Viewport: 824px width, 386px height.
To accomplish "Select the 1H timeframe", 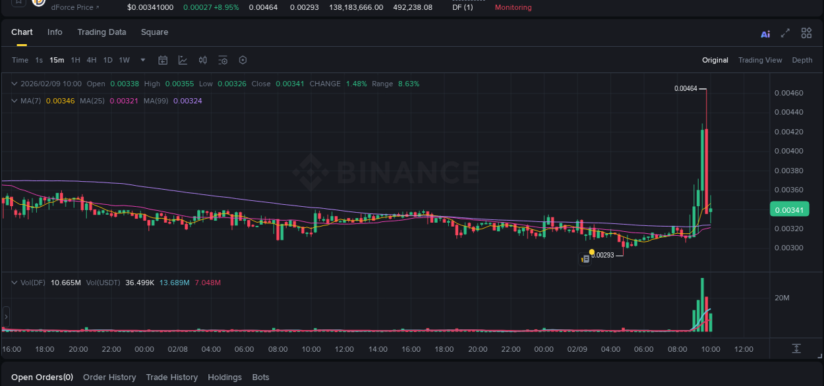I will 74,60.
